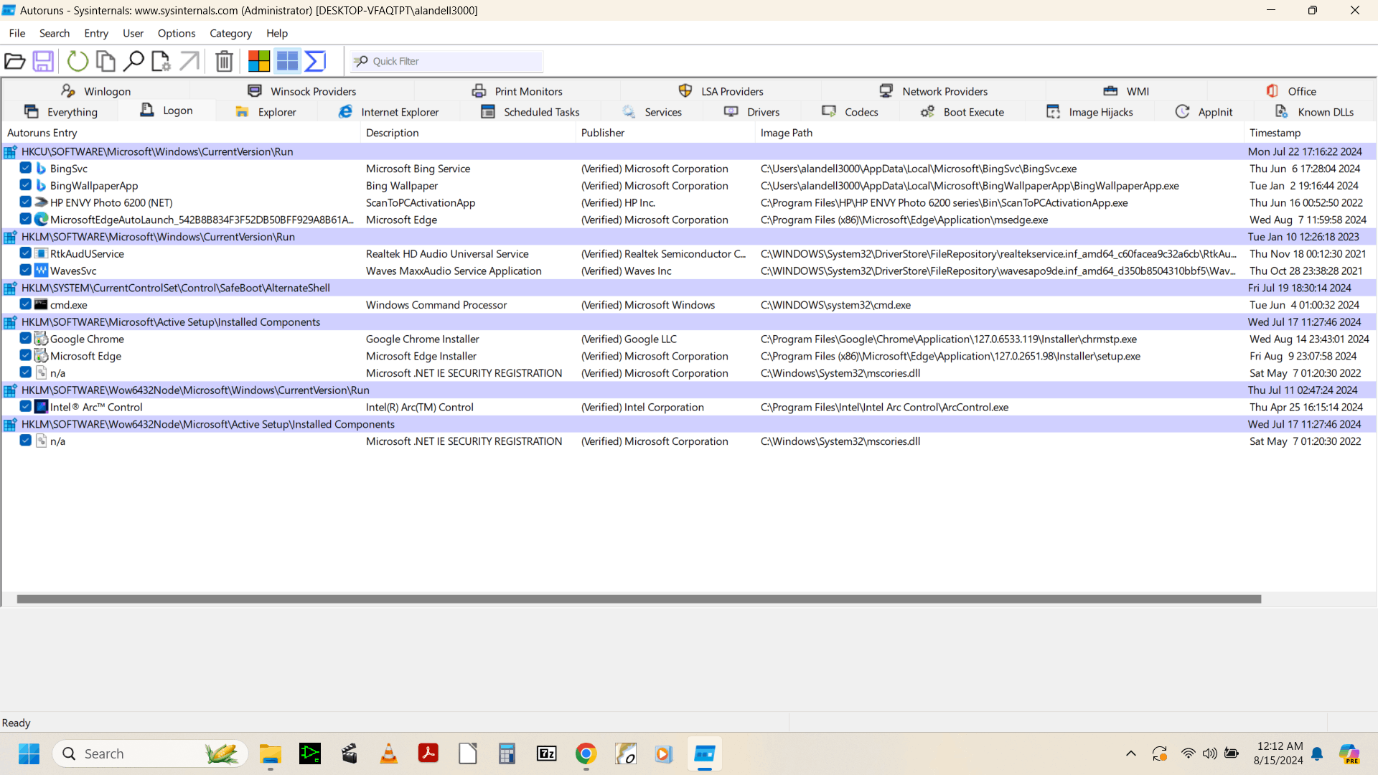Sort by the Timestamp column header
This screenshot has width=1378, height=775.
(1275, 133)
